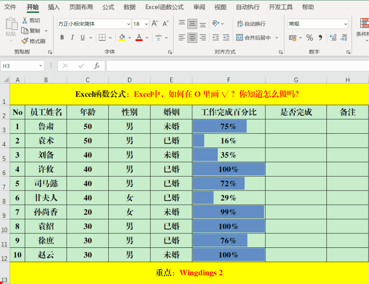Decrease the cell indent
The height and width of the screenshot is (284, 369).
pyautogui.click(x=216, y=38)
